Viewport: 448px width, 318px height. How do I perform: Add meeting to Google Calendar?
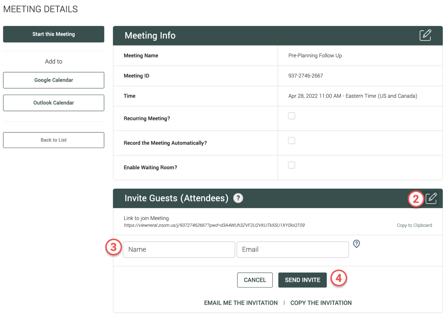(54, 80)
